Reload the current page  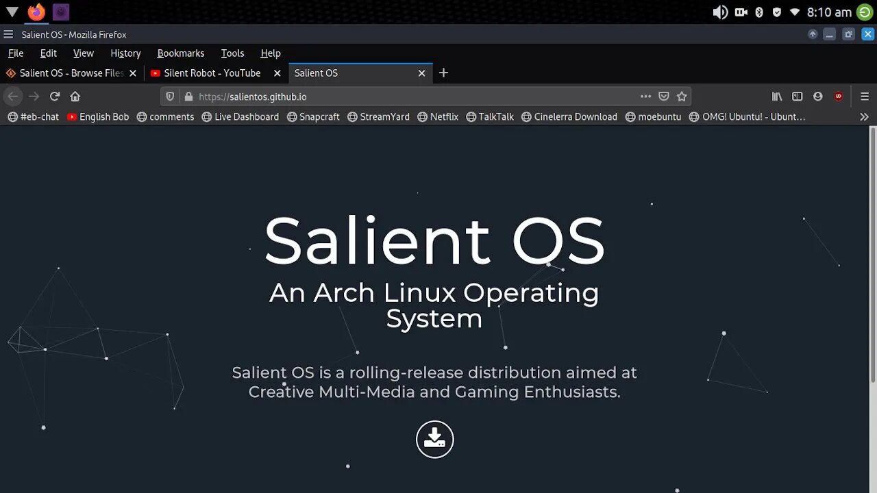click(55, 97)
